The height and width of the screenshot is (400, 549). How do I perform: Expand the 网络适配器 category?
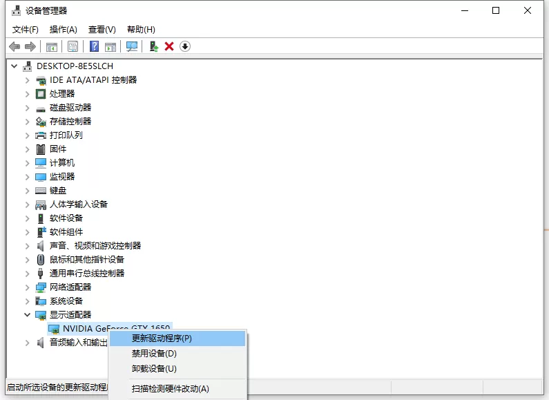coord(27,287)
